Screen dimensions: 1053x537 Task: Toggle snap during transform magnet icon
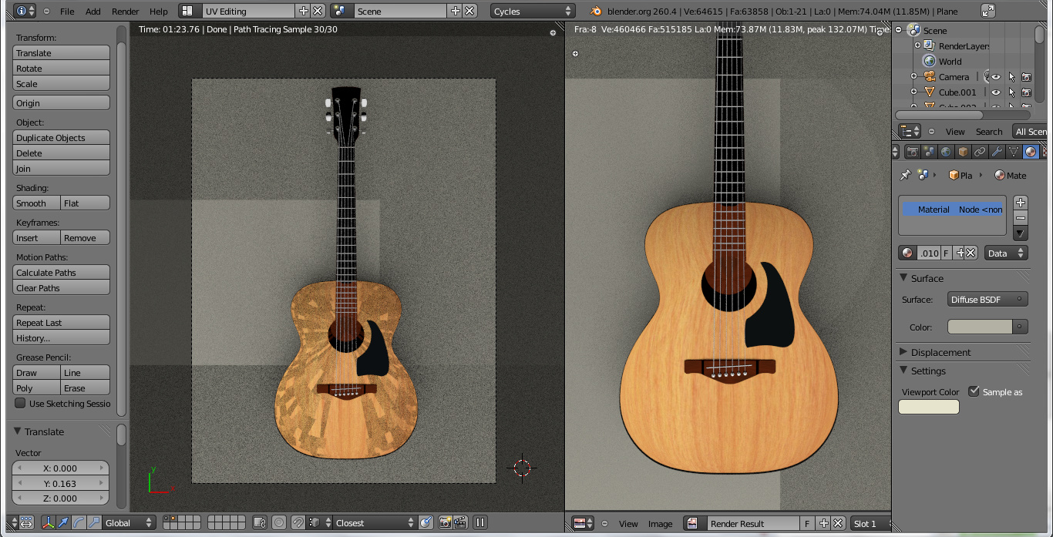[x=297, y=522]
